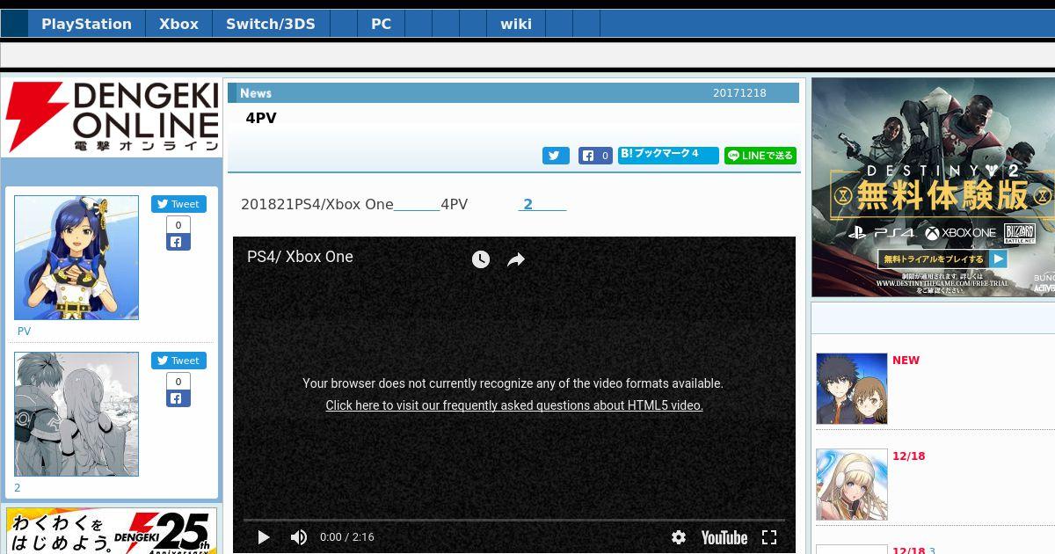
Task: Click the video progress bar
Action: (514, 520)
